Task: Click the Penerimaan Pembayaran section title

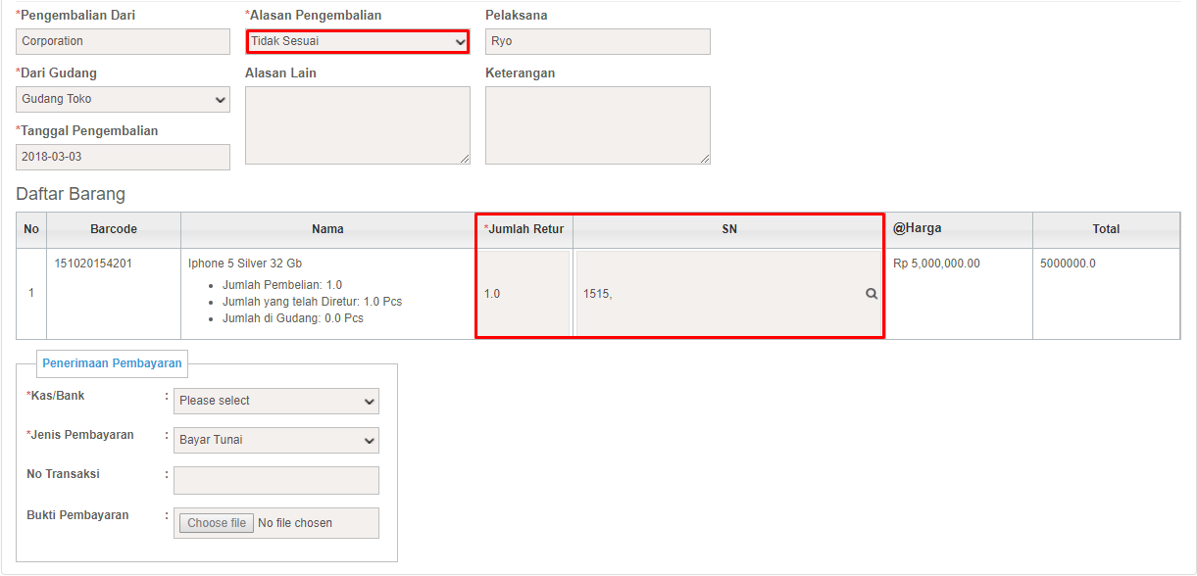Action: [x=112, y=363]
